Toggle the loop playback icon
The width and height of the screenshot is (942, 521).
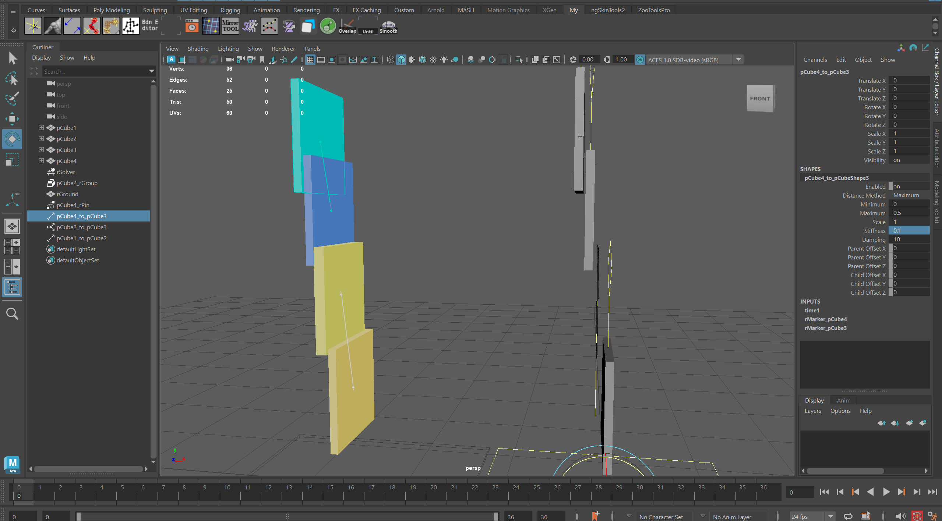[x=848, y=516]
